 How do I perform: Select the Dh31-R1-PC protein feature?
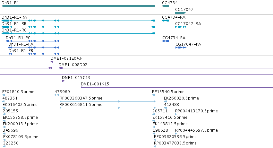click(32, 41)
